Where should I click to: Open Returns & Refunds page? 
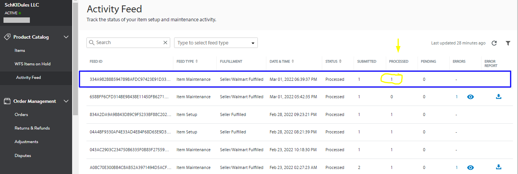coord(32,128)
